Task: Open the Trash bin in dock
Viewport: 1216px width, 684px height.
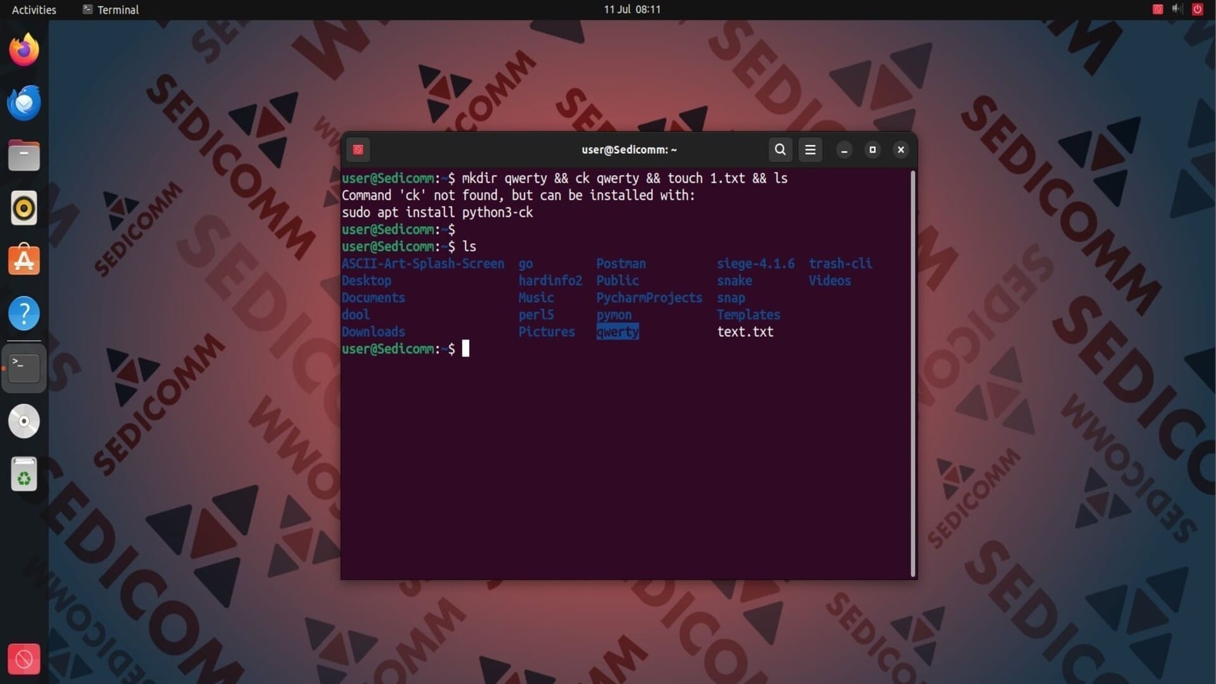Action: [x=24, y=474]
